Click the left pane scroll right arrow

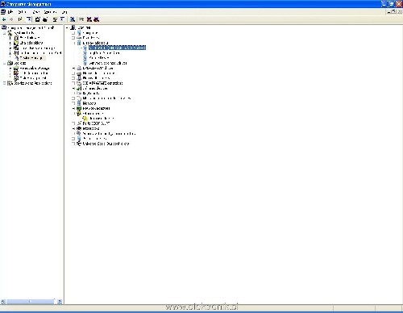pyautogui.click(x=60, y=302)
